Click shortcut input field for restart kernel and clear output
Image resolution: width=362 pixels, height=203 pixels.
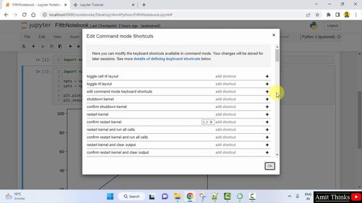tap(226, 145)
